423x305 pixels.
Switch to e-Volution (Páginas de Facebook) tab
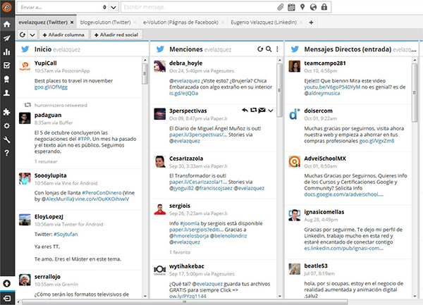pos(180,23)
